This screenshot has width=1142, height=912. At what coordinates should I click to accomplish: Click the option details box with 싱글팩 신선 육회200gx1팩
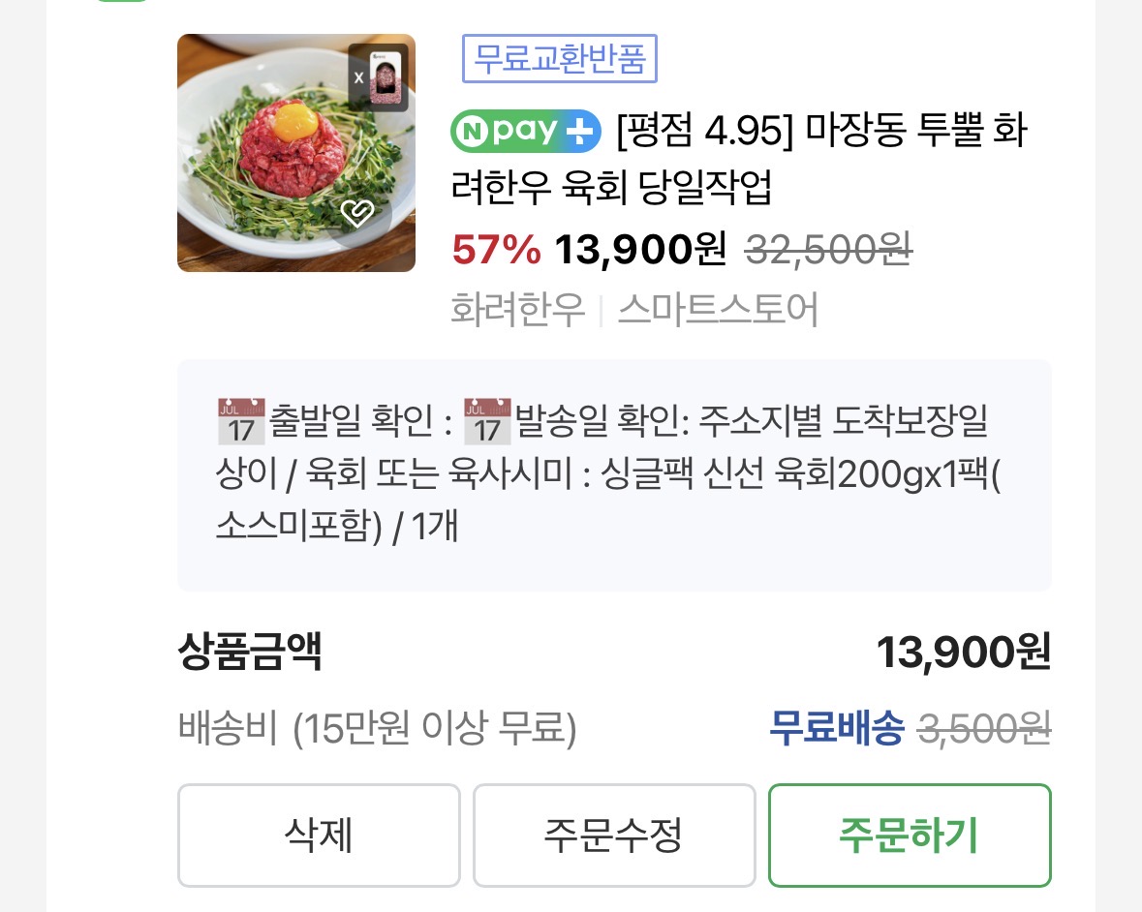[614, 474]
